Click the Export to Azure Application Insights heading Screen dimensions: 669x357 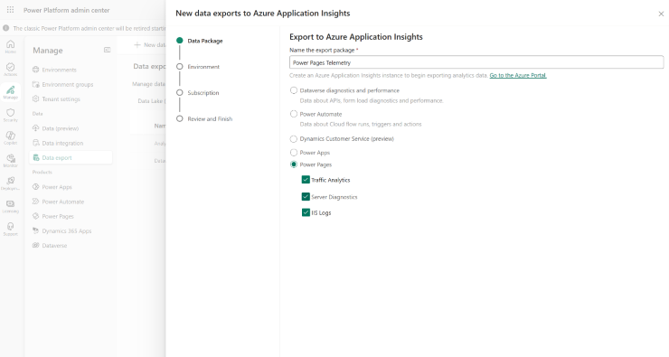tap(356, 37)
